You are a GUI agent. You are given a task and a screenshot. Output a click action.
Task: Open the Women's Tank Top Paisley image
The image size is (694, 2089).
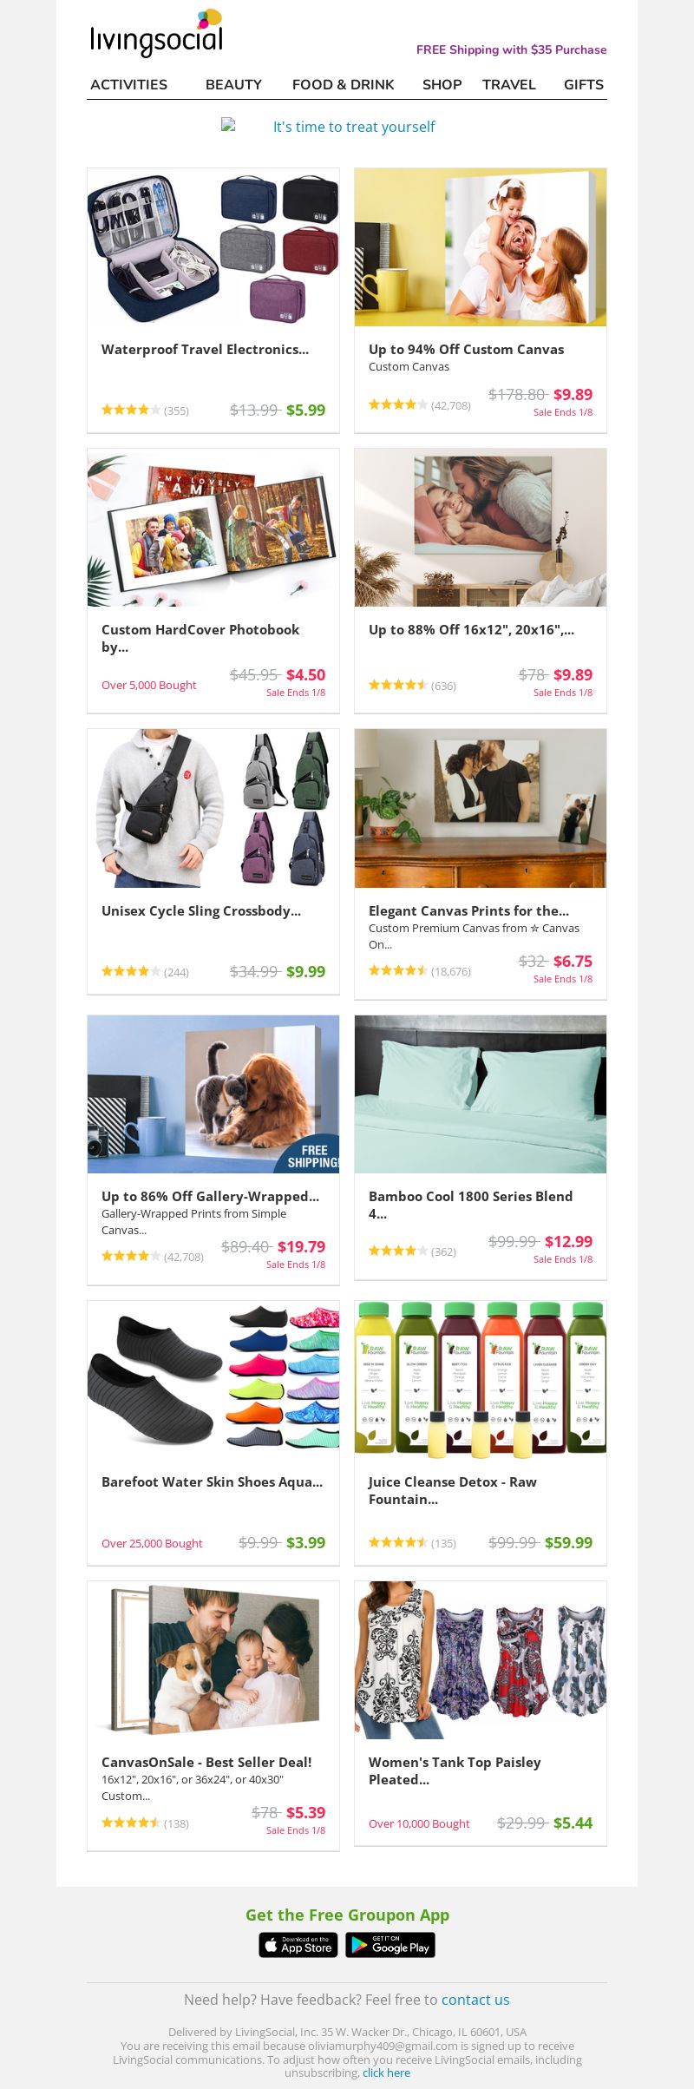(481, 1659)
